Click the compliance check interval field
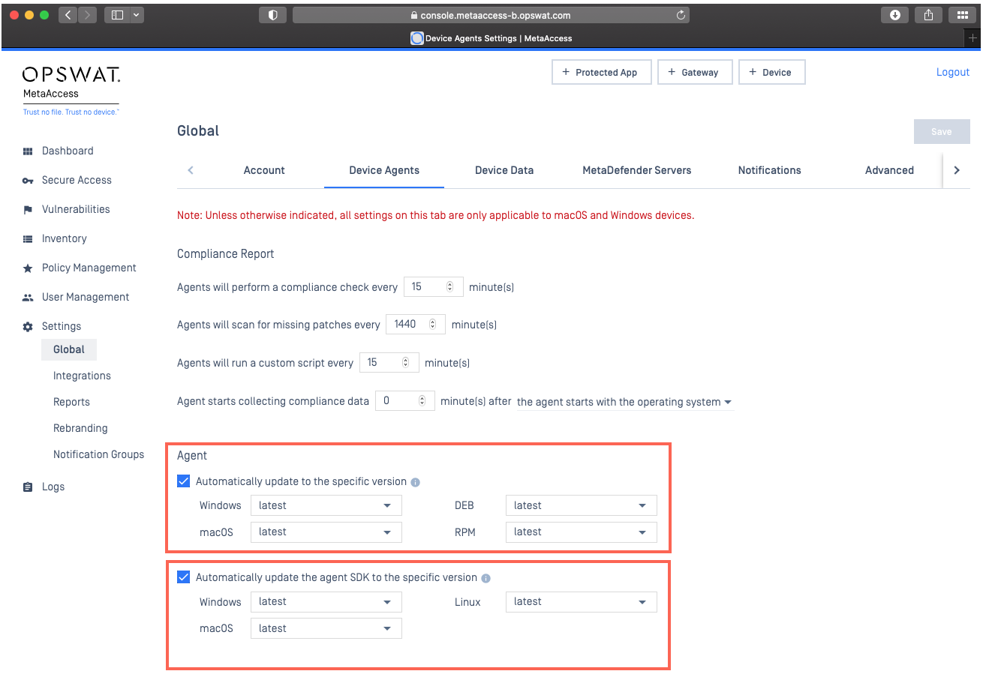This screenshot has height=683, width=983. click(433, 286)
